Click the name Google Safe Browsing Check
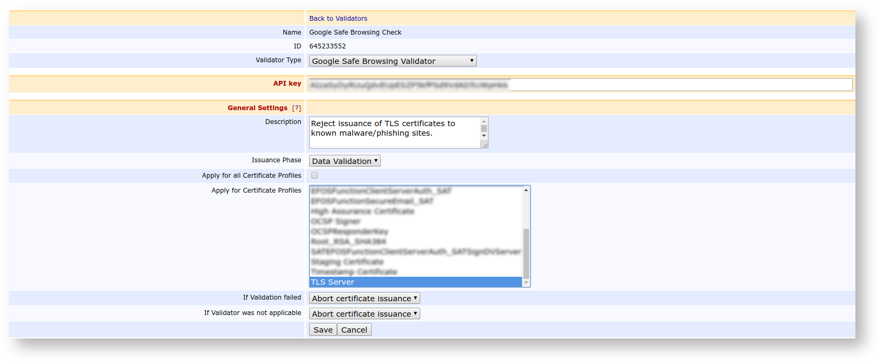The width and height of the screenshot is (881, 364). [x=355, y=32]
